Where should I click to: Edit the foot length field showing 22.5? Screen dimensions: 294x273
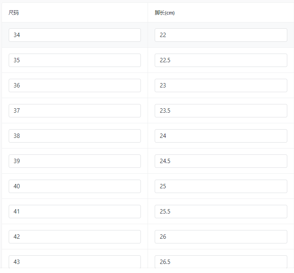pyautogui.click(x=221, y=60)
